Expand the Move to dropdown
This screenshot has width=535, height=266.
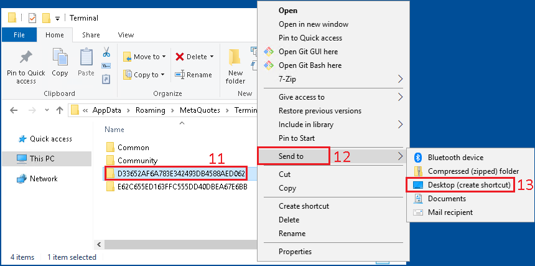pos(164,57)
